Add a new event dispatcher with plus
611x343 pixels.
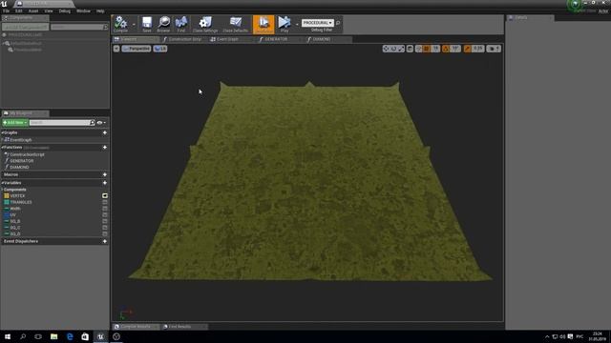tap(105, 241)
